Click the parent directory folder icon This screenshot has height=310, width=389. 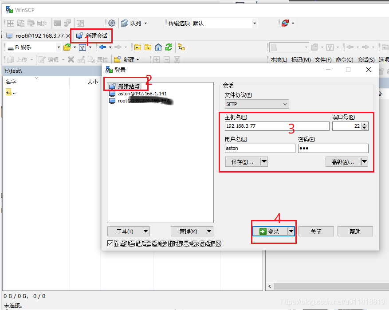(x=138, y=47)
